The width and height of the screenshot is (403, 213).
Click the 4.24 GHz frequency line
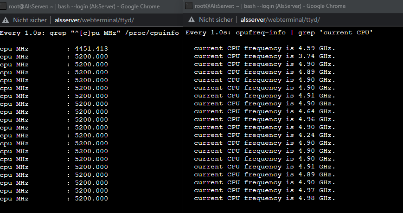265,135
